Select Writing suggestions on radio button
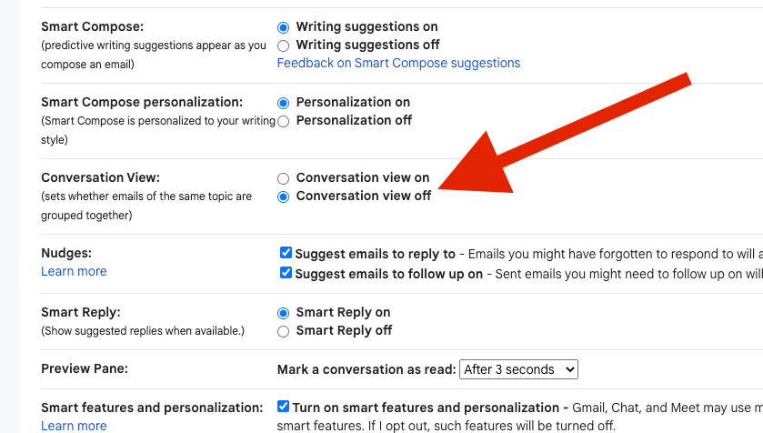Screen dimensions: 763x433 (x=284, y=27)
